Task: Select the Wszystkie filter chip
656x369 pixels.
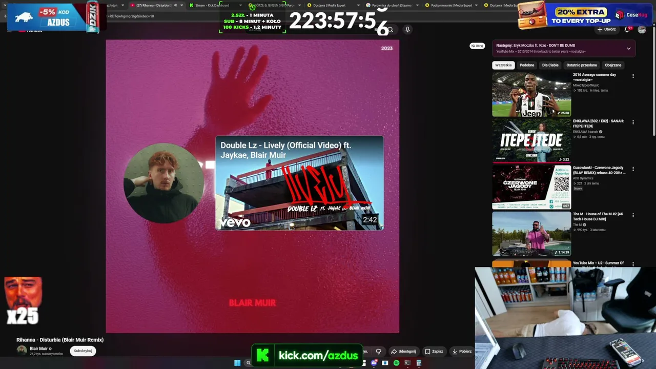Action: tap(503, 65)
